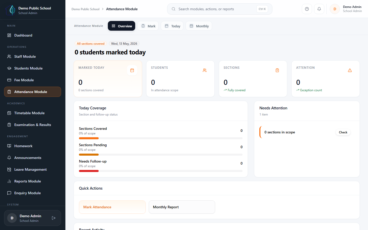
Task: Click the dark D avatar in sidebar footer
Action: 12,218
